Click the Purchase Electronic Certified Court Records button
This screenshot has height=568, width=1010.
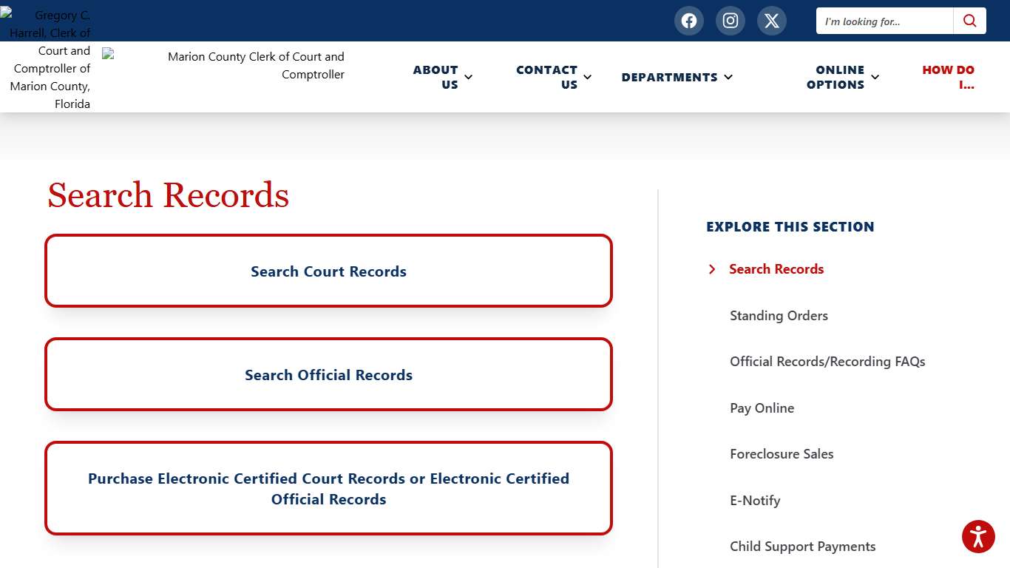pyautogui.click(x=328, y=488)
